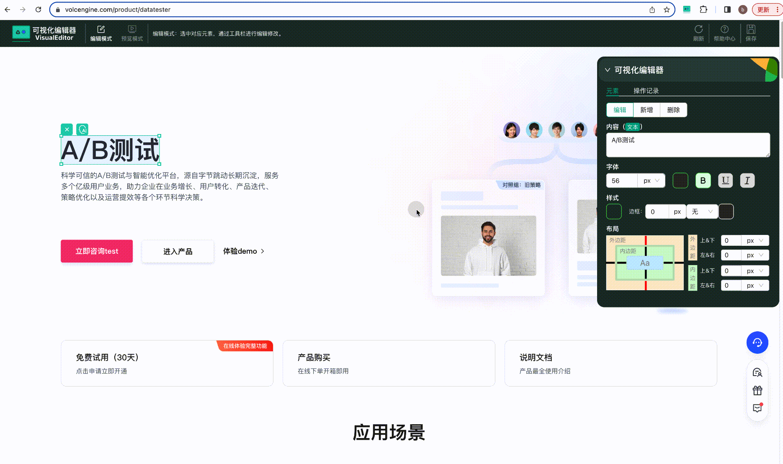Click the 刷新 refresh icon in the toolbar

(698, 33)
